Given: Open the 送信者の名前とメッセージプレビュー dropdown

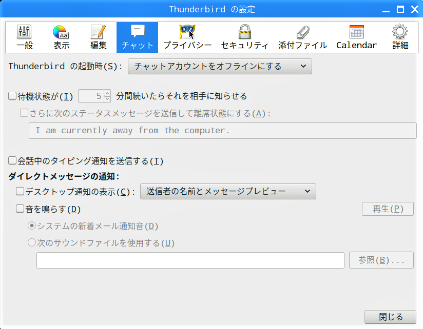Looking at the screenshot, I should (228, 192).
